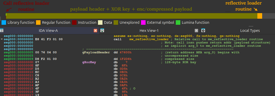Click the Lumina function green swatch
The height and width of the screenshot is (96, 275).
178,22
